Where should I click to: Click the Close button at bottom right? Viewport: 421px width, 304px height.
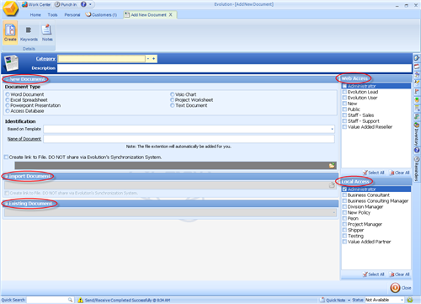point(401,288)
